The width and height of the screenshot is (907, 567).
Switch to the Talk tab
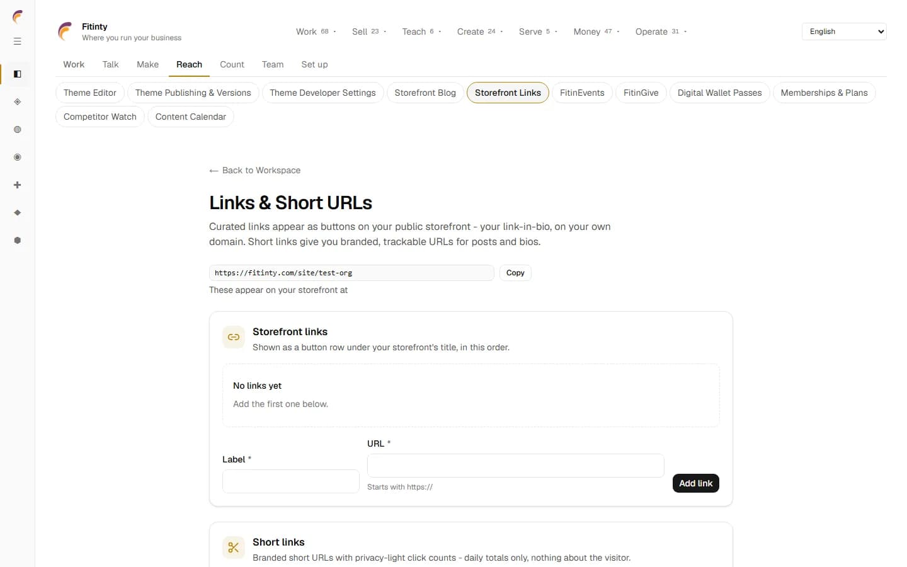[x=110, y=64]
